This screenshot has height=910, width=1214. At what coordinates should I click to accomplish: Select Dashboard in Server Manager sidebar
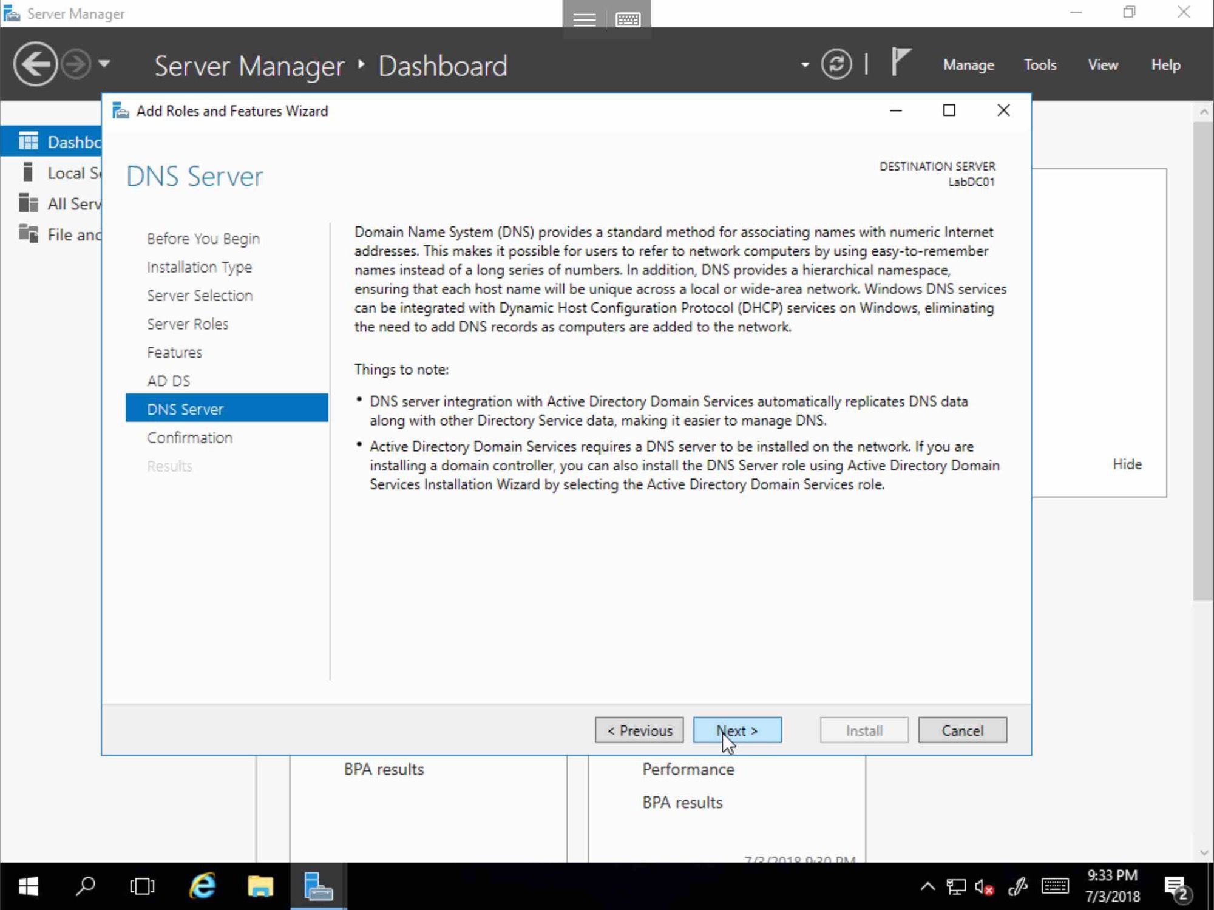(51, 141)
